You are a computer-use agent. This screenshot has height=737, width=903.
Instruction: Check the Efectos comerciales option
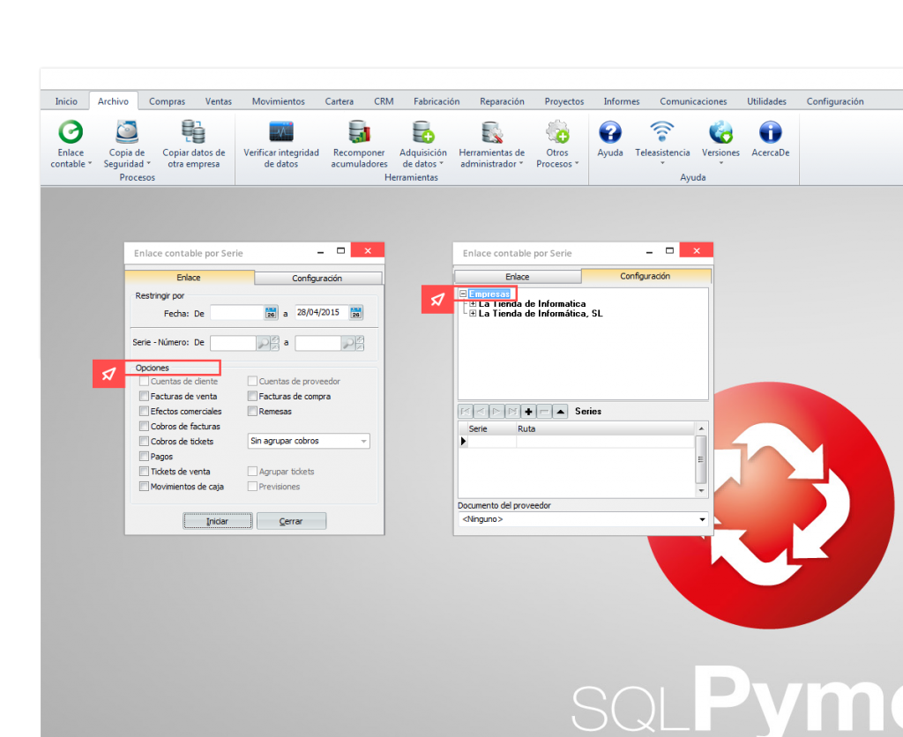pos(145,412)
